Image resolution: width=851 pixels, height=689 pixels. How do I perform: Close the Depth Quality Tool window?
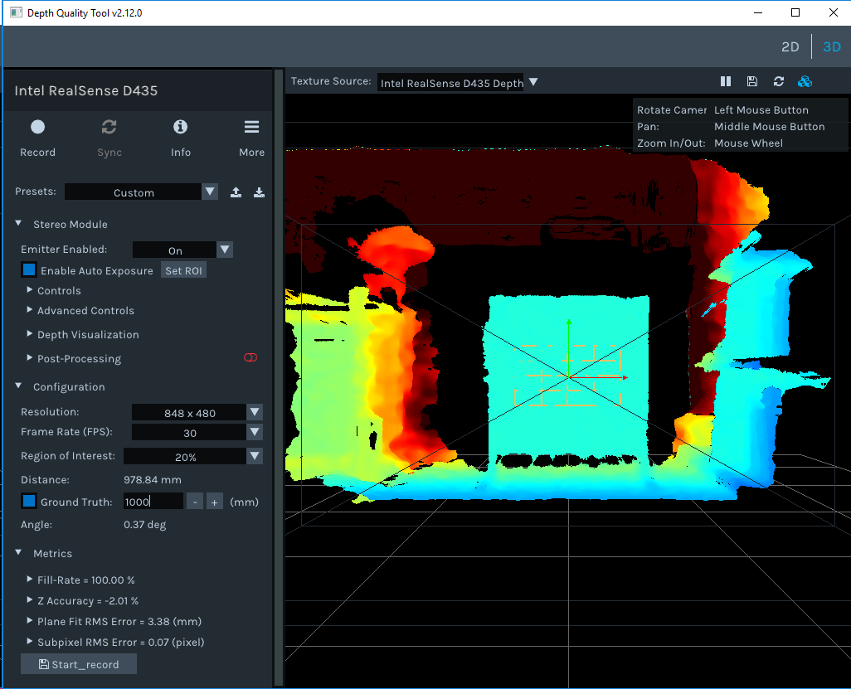pos(833,12)
